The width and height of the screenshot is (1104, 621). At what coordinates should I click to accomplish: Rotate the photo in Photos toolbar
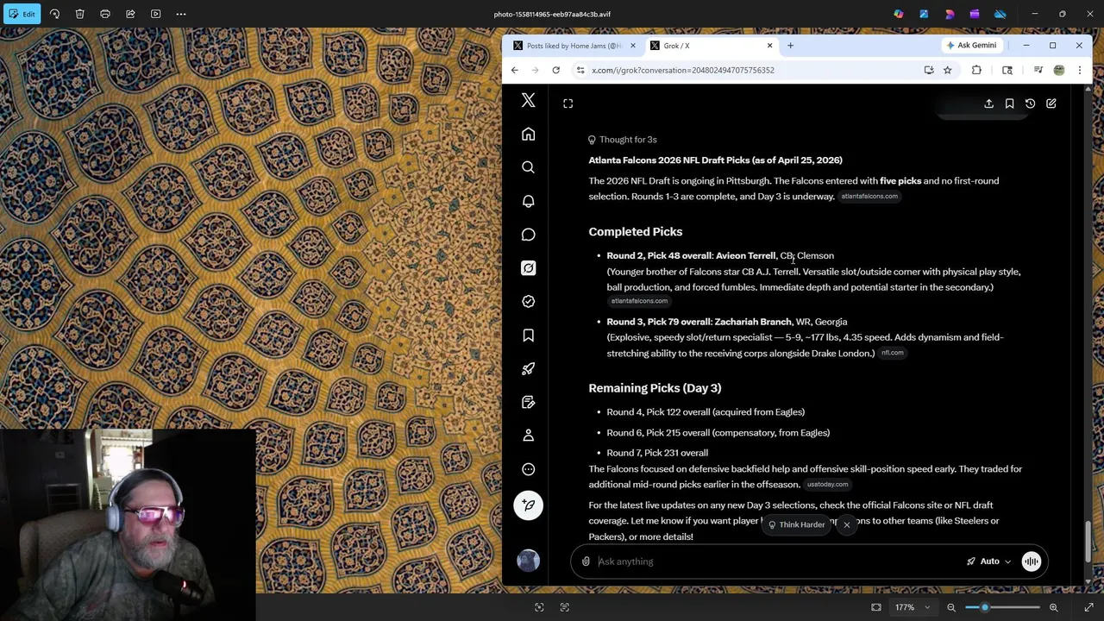tap(54, 14)
